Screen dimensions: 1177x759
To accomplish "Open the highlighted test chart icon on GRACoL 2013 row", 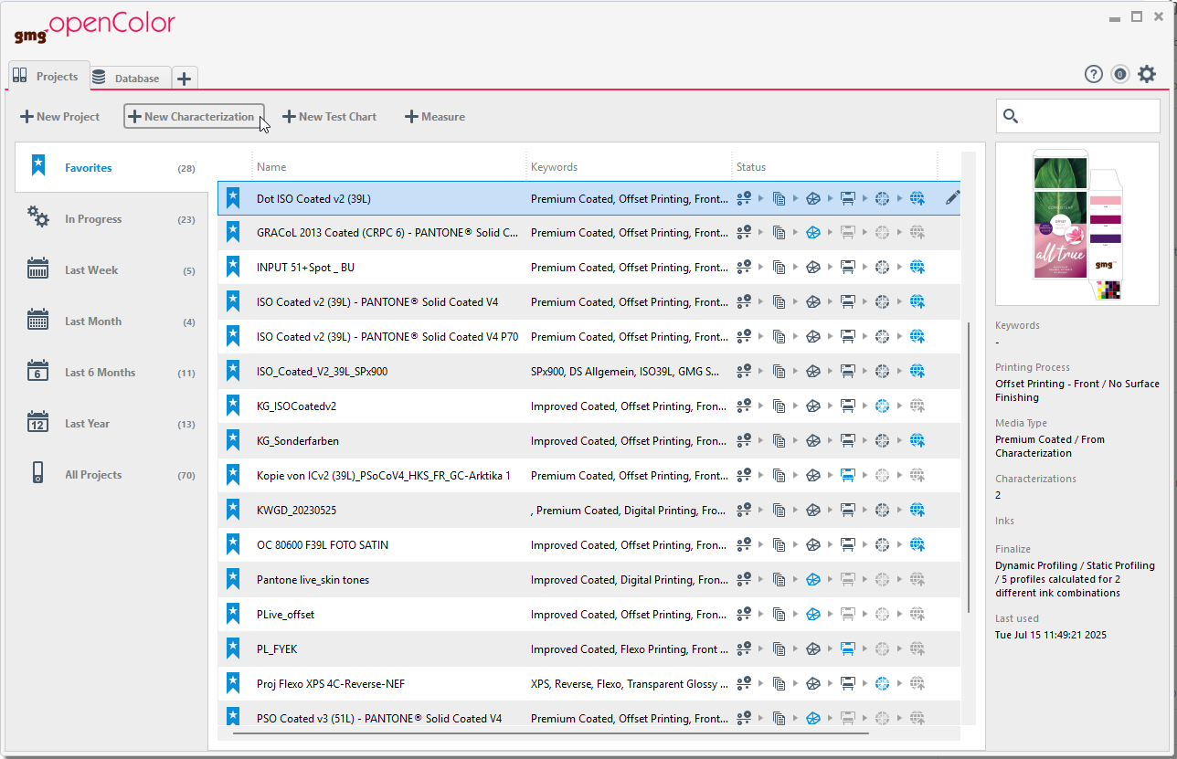I will click(812, 232).
